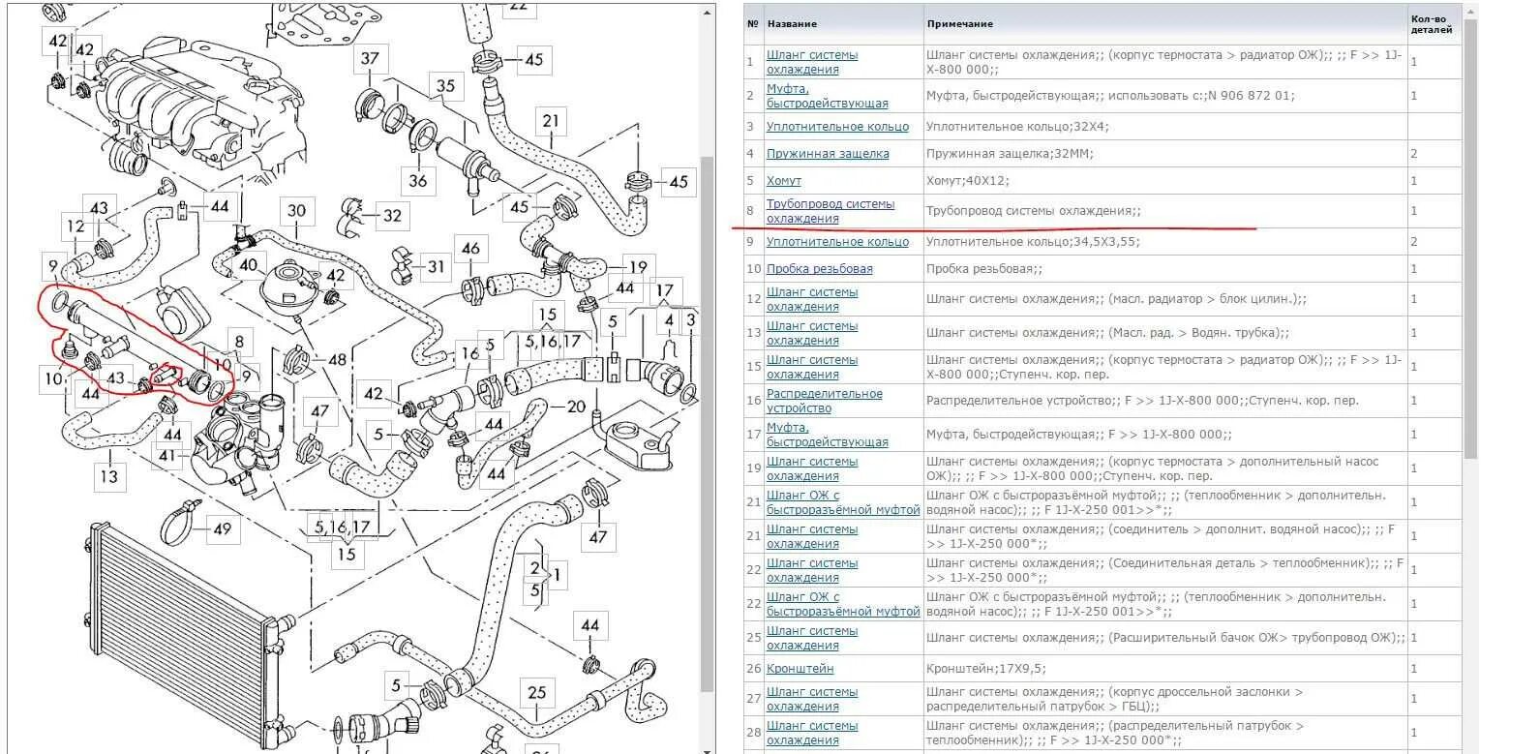Click callout 19 on the diagram

point(638,267)
